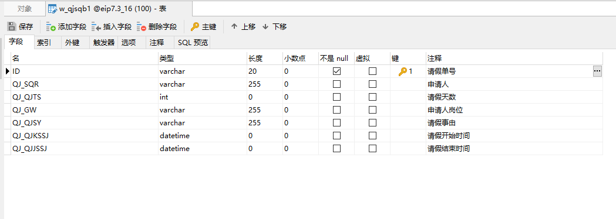Click the Insert Field (插入字段) icon
Image resolution: width=616 pixels, height=219 pixels.
pos(96,27)
